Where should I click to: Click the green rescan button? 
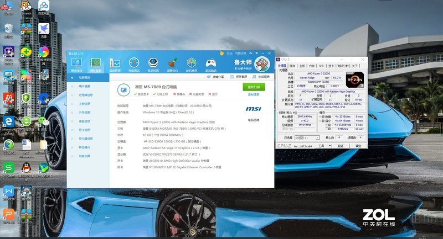tap(254, 87)
